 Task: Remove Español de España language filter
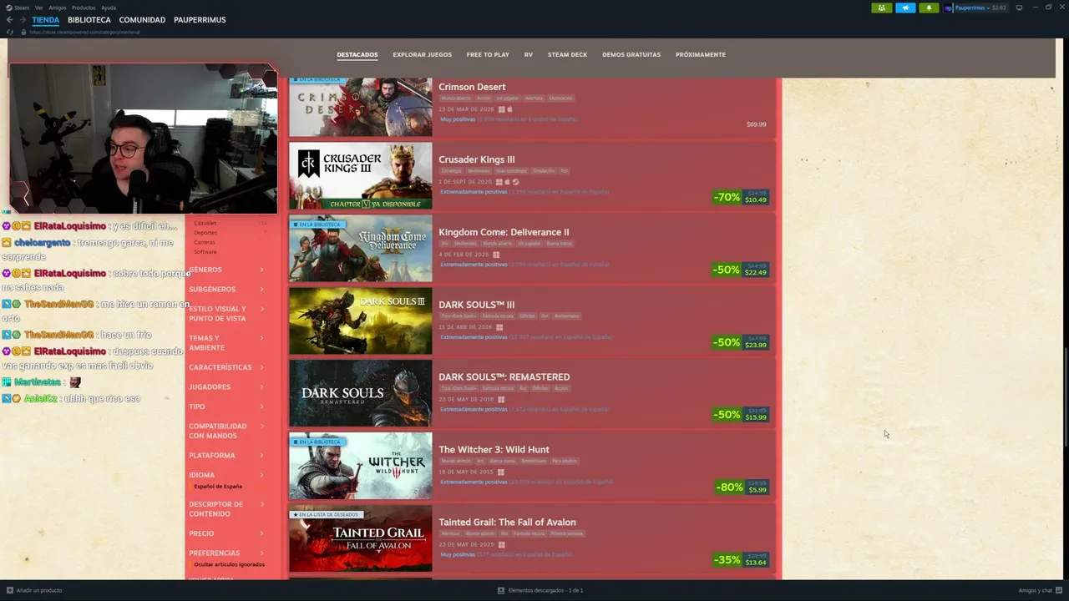coord(217,487)
